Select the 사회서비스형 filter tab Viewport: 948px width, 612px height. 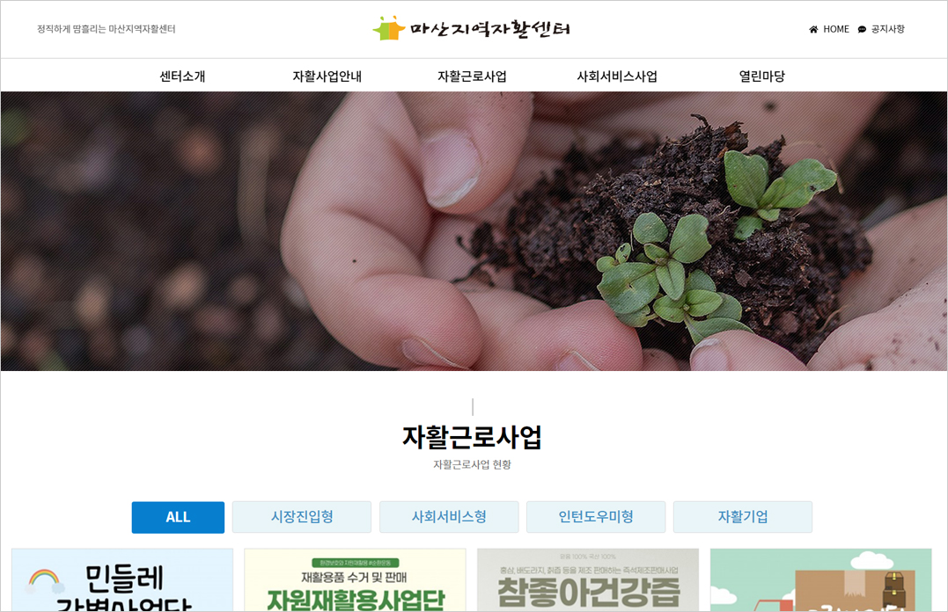(x=449, y=517)
